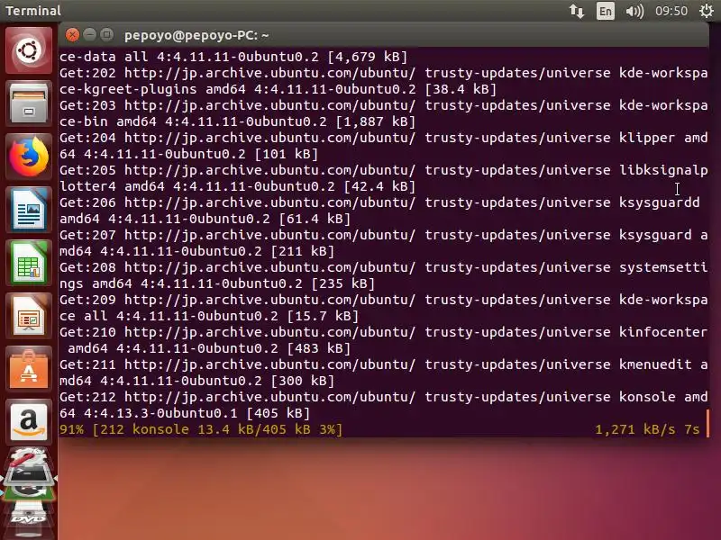Click the terminal scrollbar at right edge
This screenshot has height=540, width=721.
point(707,423)
